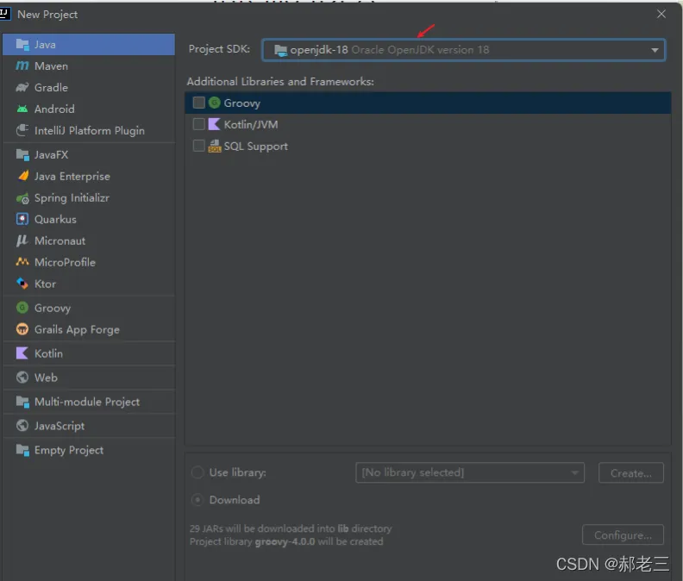Click the Micronaut mu icon

click(22, 241)
